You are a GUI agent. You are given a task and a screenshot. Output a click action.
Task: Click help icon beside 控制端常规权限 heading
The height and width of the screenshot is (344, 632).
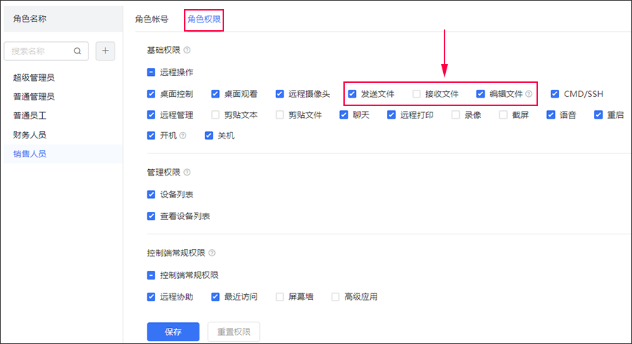(x=212, y=253)
